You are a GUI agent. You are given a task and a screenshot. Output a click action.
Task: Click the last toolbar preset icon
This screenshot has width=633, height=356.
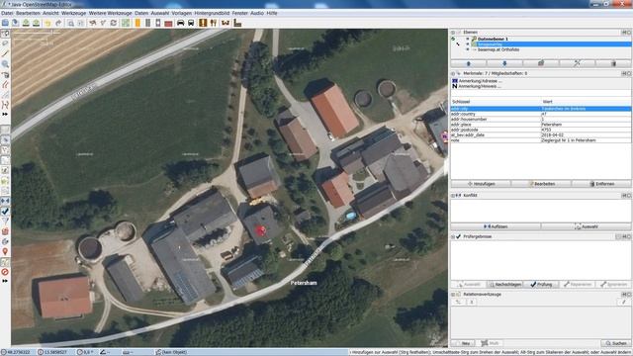[x=237, y=23]
